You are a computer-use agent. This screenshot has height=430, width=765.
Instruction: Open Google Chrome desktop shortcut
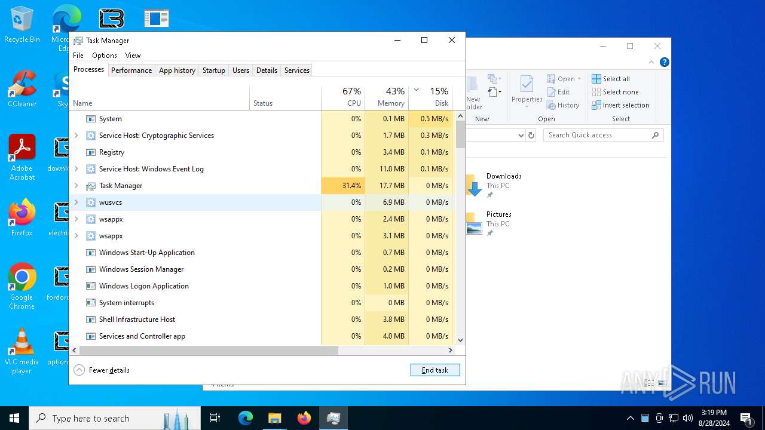pyautogui.click(x=22, y=287)
